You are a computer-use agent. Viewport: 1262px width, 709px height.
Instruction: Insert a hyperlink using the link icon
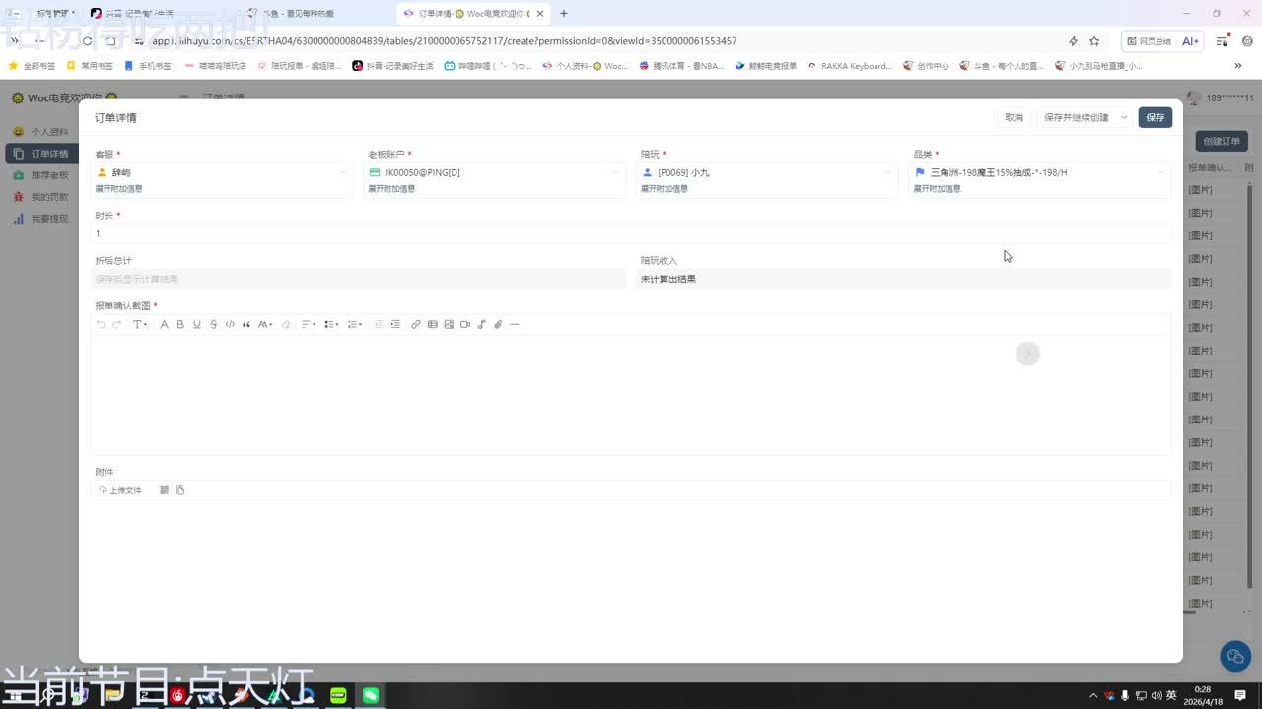[416, 324]
